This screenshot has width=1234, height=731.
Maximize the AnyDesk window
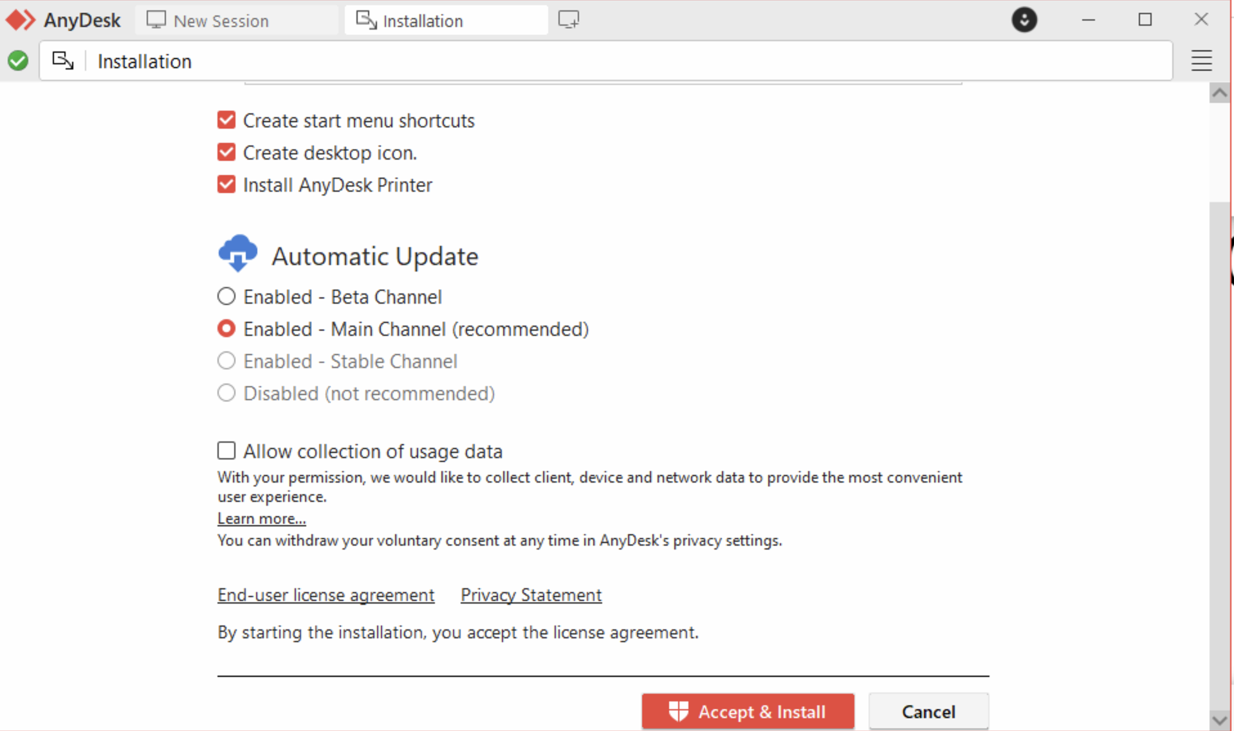[x=1145, y=20]
